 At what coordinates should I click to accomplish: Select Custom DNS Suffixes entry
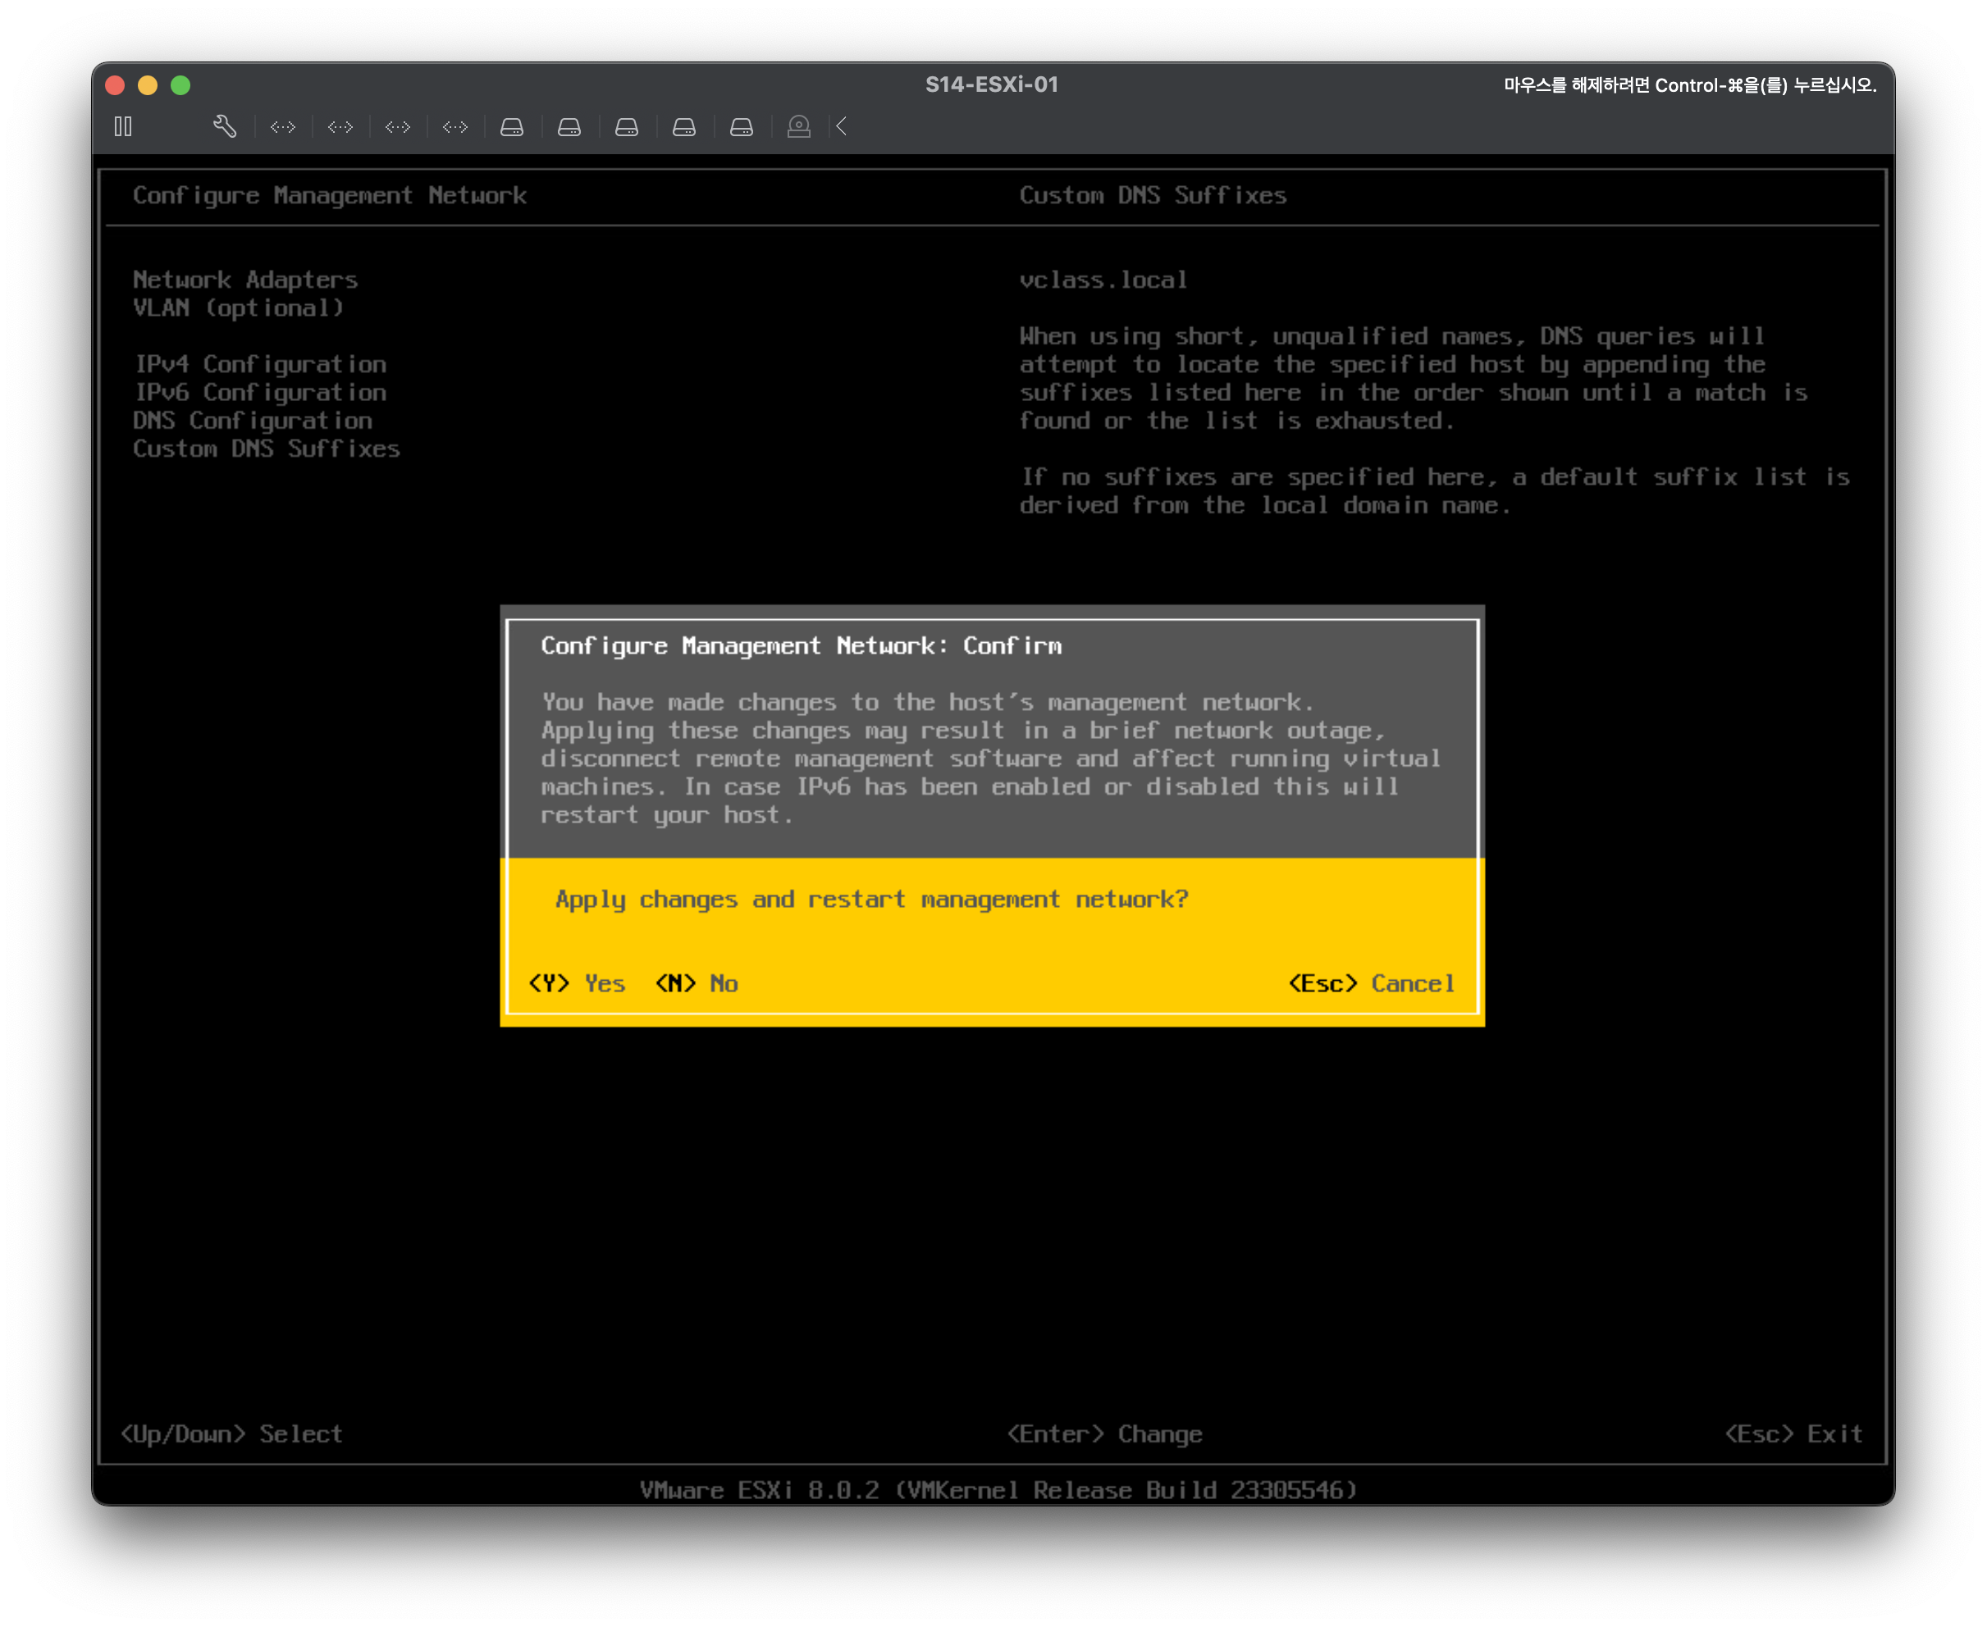tap(267, 448)
